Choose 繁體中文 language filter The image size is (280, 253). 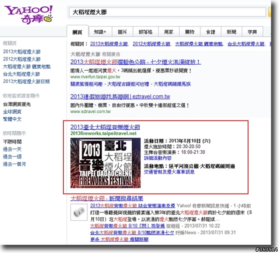pos(12,119)
